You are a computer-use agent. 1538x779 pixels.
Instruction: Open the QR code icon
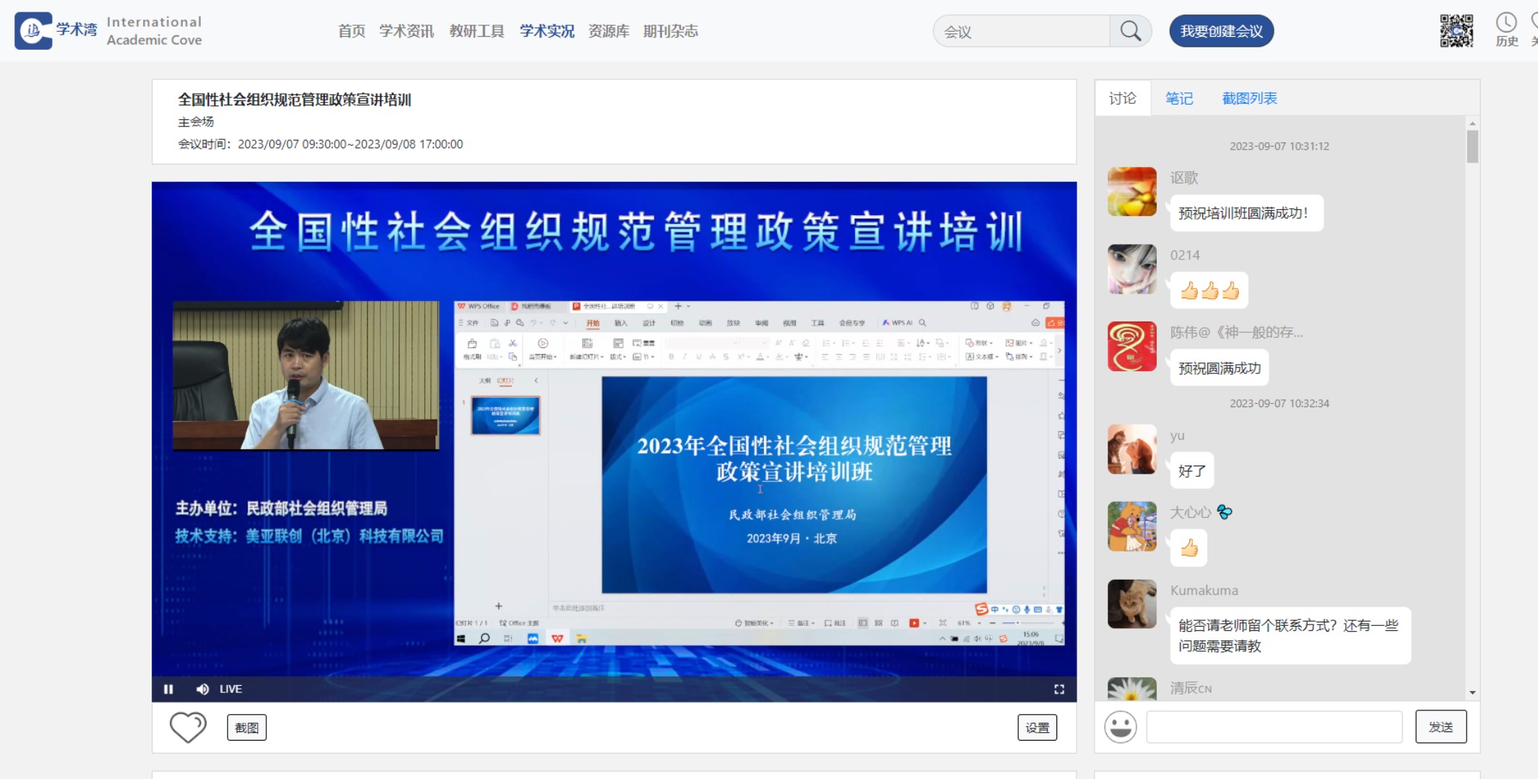[1456, 31]
